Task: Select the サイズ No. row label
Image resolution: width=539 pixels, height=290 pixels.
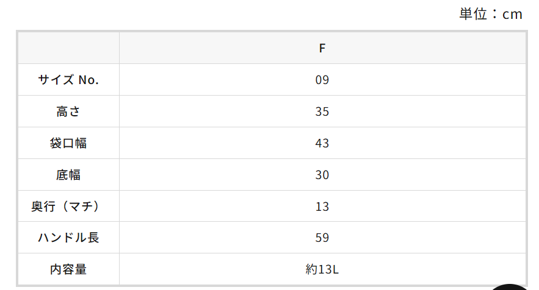Action: (68, 80)
